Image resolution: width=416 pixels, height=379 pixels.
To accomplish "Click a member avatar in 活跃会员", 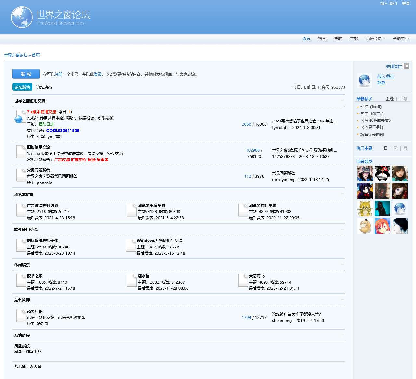I will (365, 173).
